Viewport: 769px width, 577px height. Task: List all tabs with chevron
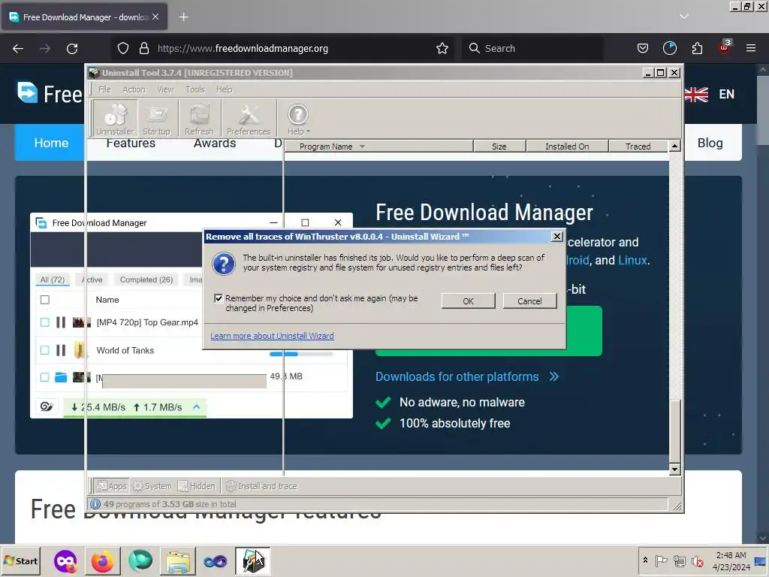coord(683,17)
